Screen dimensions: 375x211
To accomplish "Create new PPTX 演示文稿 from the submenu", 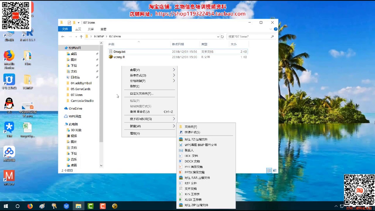I will click(x=206, y=172).
